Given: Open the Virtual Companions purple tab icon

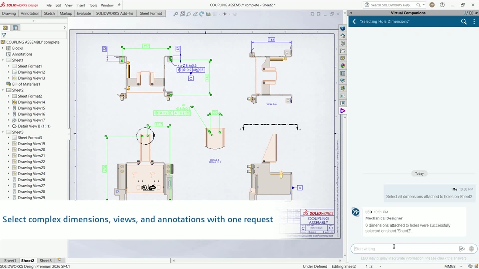Looking at the screenshot, I should pyautogui.click(x=343, y=111).
